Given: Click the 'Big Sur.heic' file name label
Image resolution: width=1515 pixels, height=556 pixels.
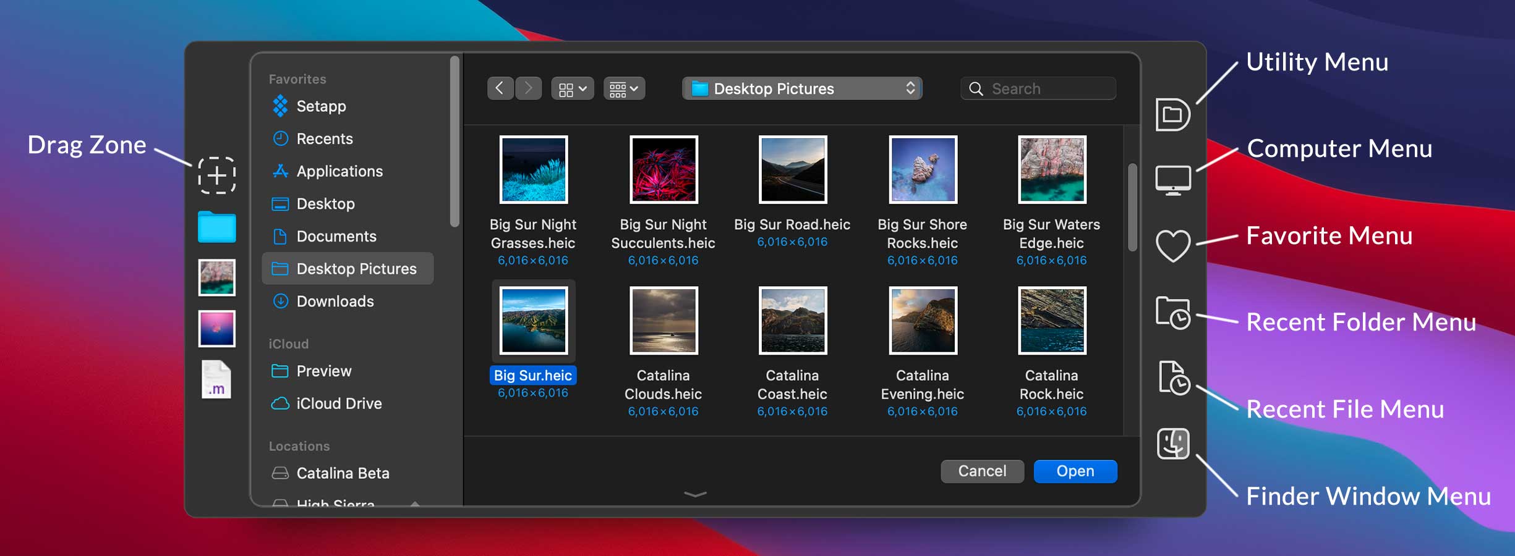Looking at the screenshot, I should 533,376.
